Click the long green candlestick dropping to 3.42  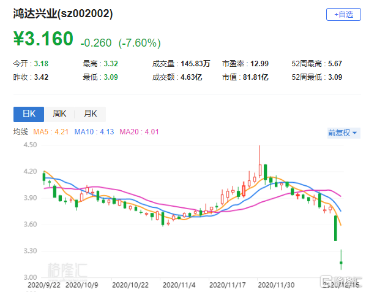pos(335,228)
